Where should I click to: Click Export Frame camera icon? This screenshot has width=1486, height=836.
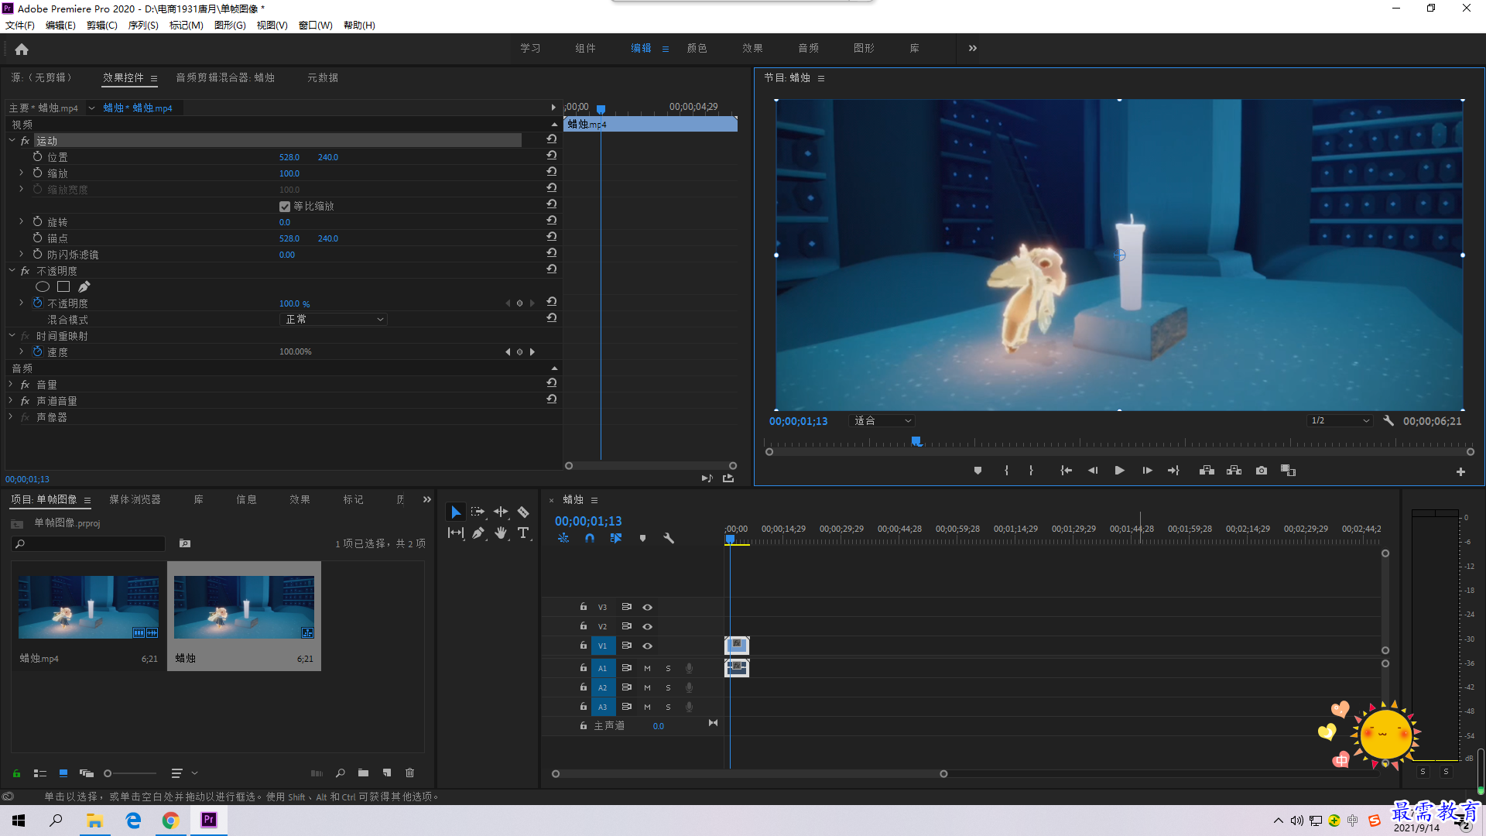pos(1262,471)
